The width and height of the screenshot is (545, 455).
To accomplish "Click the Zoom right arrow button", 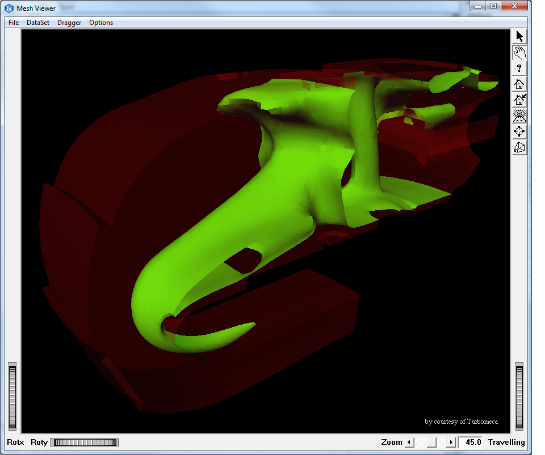I will tap(451, 442).
